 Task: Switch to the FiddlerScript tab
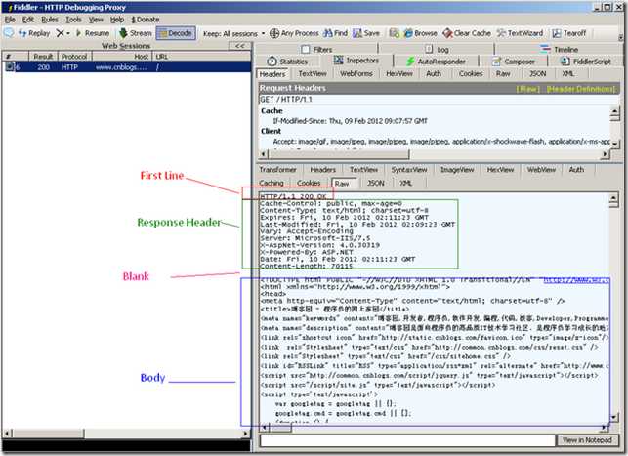pyautogui.click(x=585, y=62)
